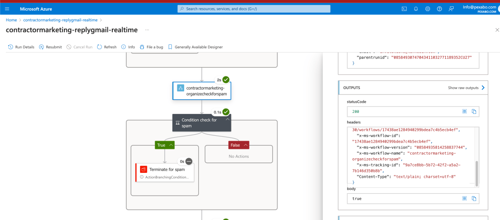
Task: Refresh the run view
Action: click(107, 47)
